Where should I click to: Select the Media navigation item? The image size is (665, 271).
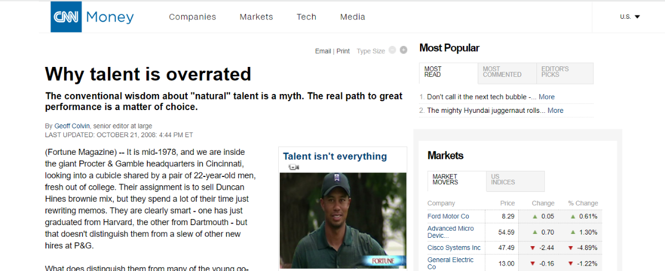352,17
